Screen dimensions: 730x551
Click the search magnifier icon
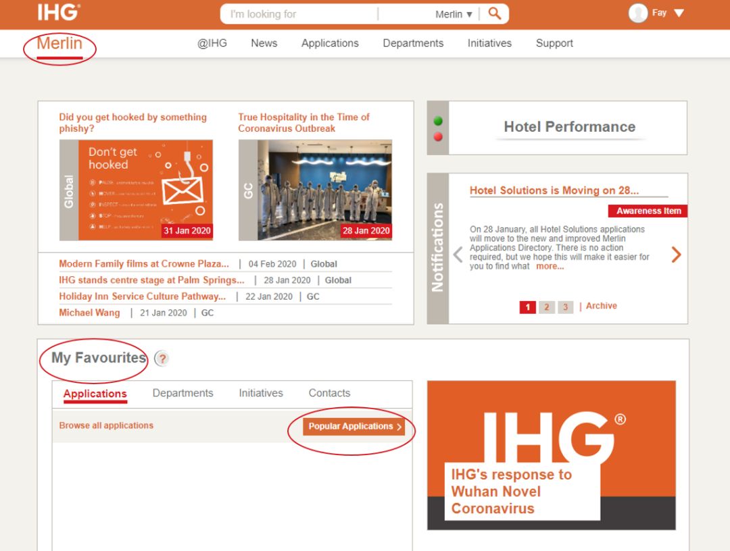click(x=494, y=14)
